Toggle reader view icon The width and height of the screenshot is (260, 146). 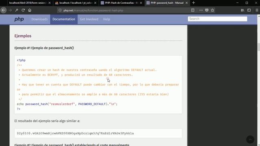(193, 10)
